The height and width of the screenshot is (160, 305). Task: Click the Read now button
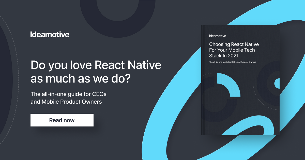(62, 120)
